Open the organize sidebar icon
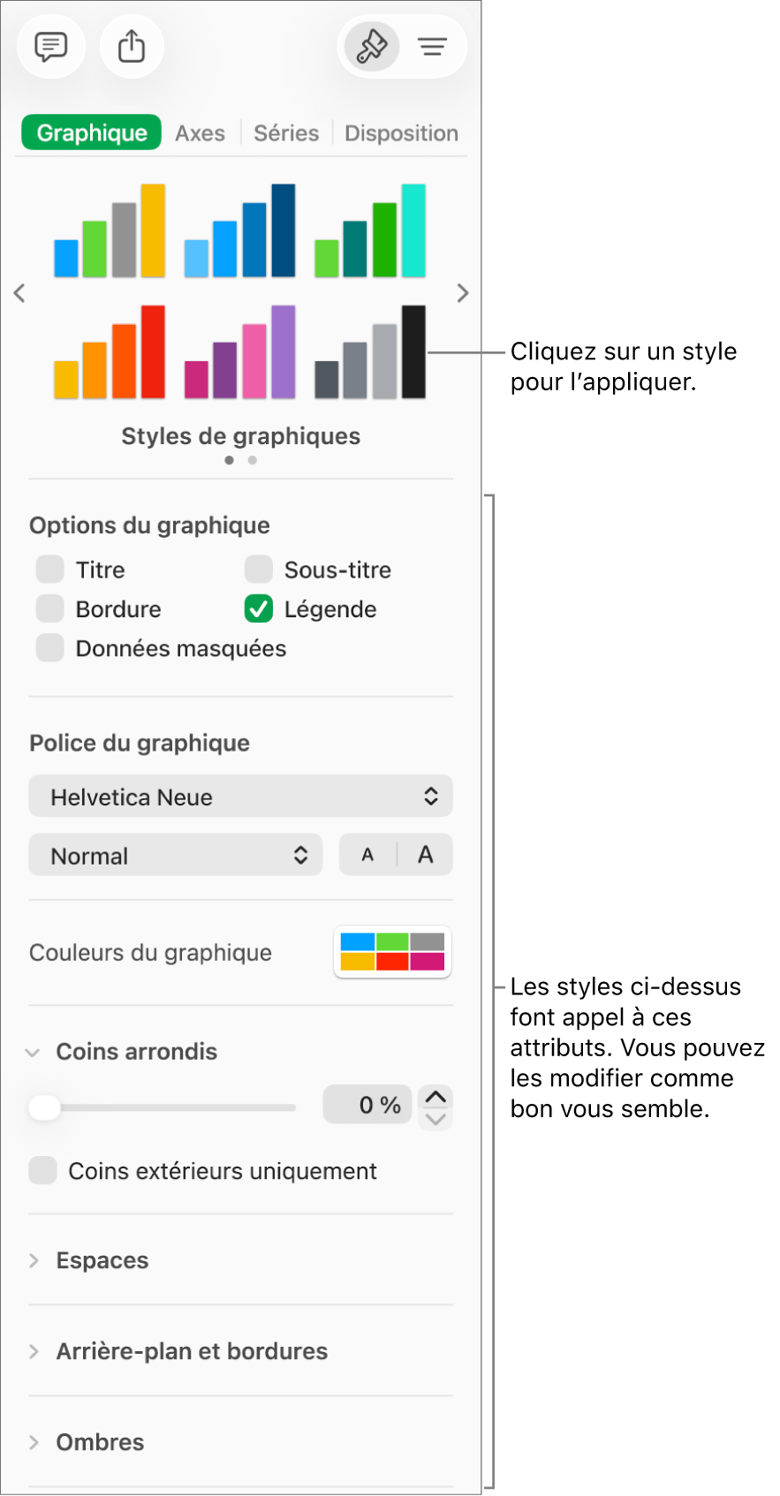This screenshot has width=780, height=1496. (432, 46)
